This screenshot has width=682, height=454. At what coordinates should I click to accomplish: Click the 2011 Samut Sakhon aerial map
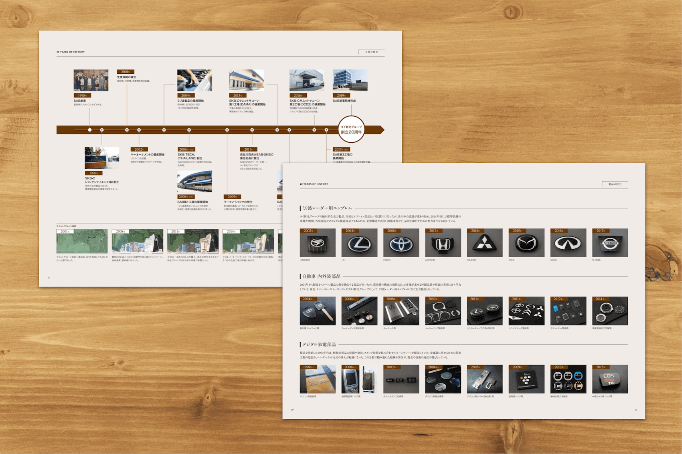click(x=193, y=241)
